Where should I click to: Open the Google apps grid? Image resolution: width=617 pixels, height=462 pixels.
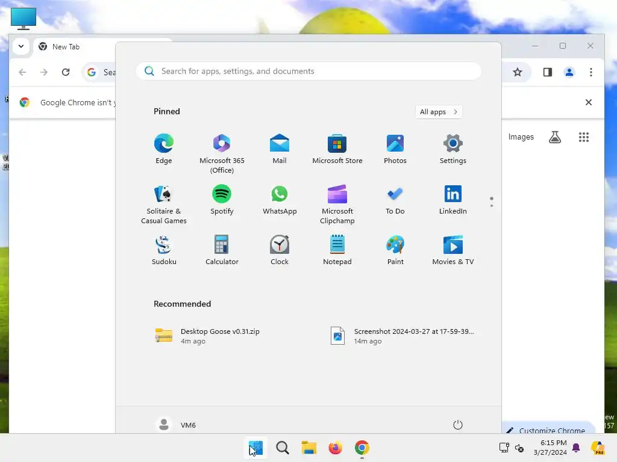583,137
